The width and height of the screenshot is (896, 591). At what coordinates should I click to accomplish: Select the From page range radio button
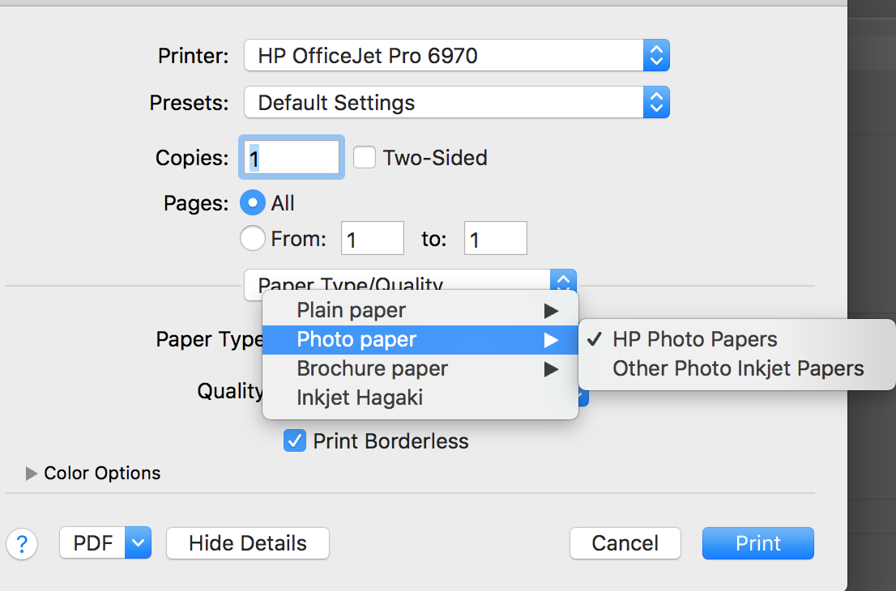253,239
